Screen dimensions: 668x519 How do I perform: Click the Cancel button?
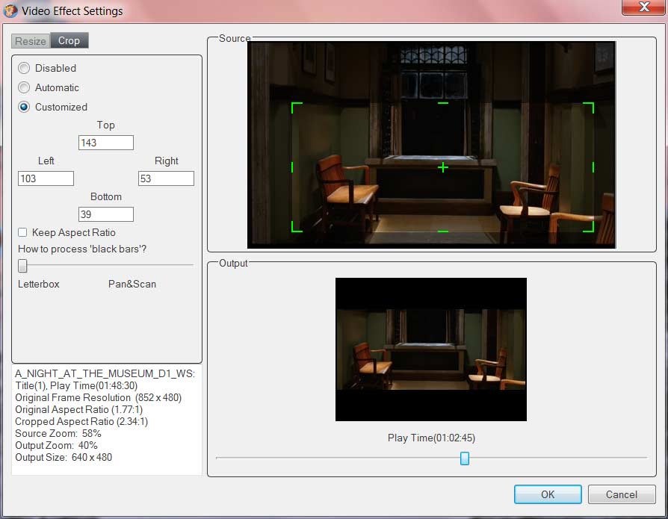pyautogui.click(x=622, y=494)
